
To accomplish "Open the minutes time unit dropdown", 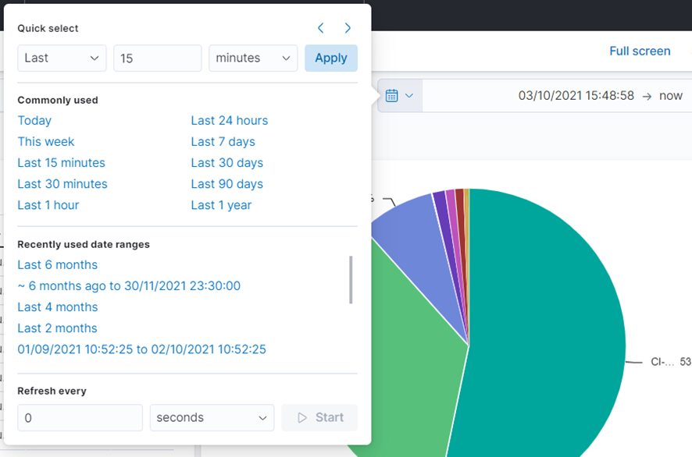I will pos(253,58).
